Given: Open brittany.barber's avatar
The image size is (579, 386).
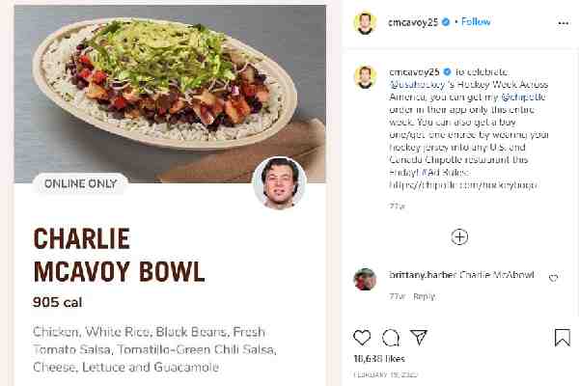Looking at the screenshot, I should pos(364,279).
